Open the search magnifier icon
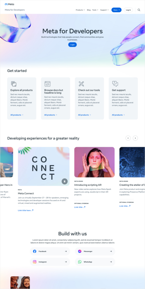145x289 pixels. point(139,10)
